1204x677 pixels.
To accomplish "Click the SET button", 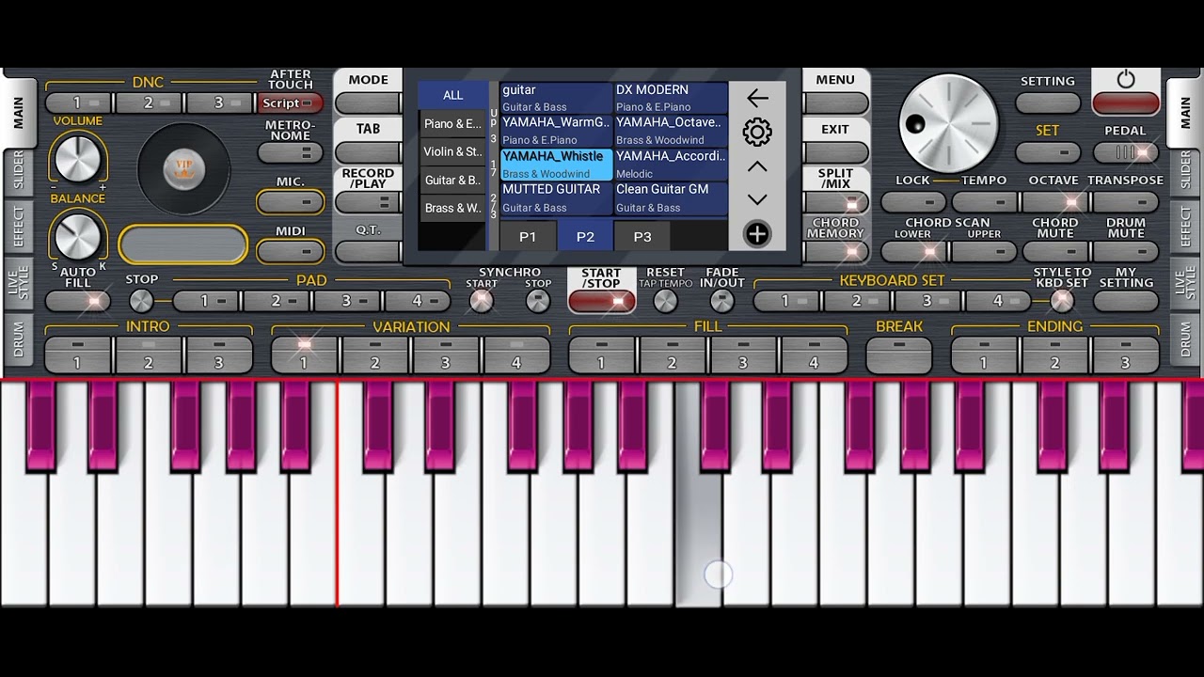I will (1048, 152).
